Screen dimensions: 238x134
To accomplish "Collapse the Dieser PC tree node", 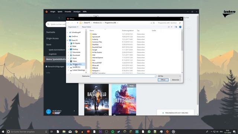I will tap(68, 40).
